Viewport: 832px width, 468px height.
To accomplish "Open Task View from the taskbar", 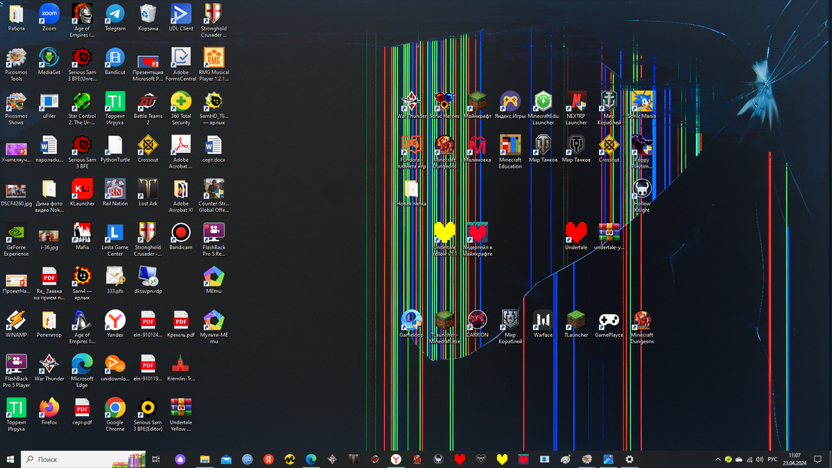I will (x=156, y=459).
